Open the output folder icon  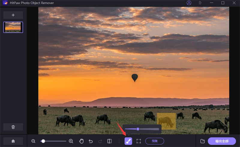click(203, 141)
